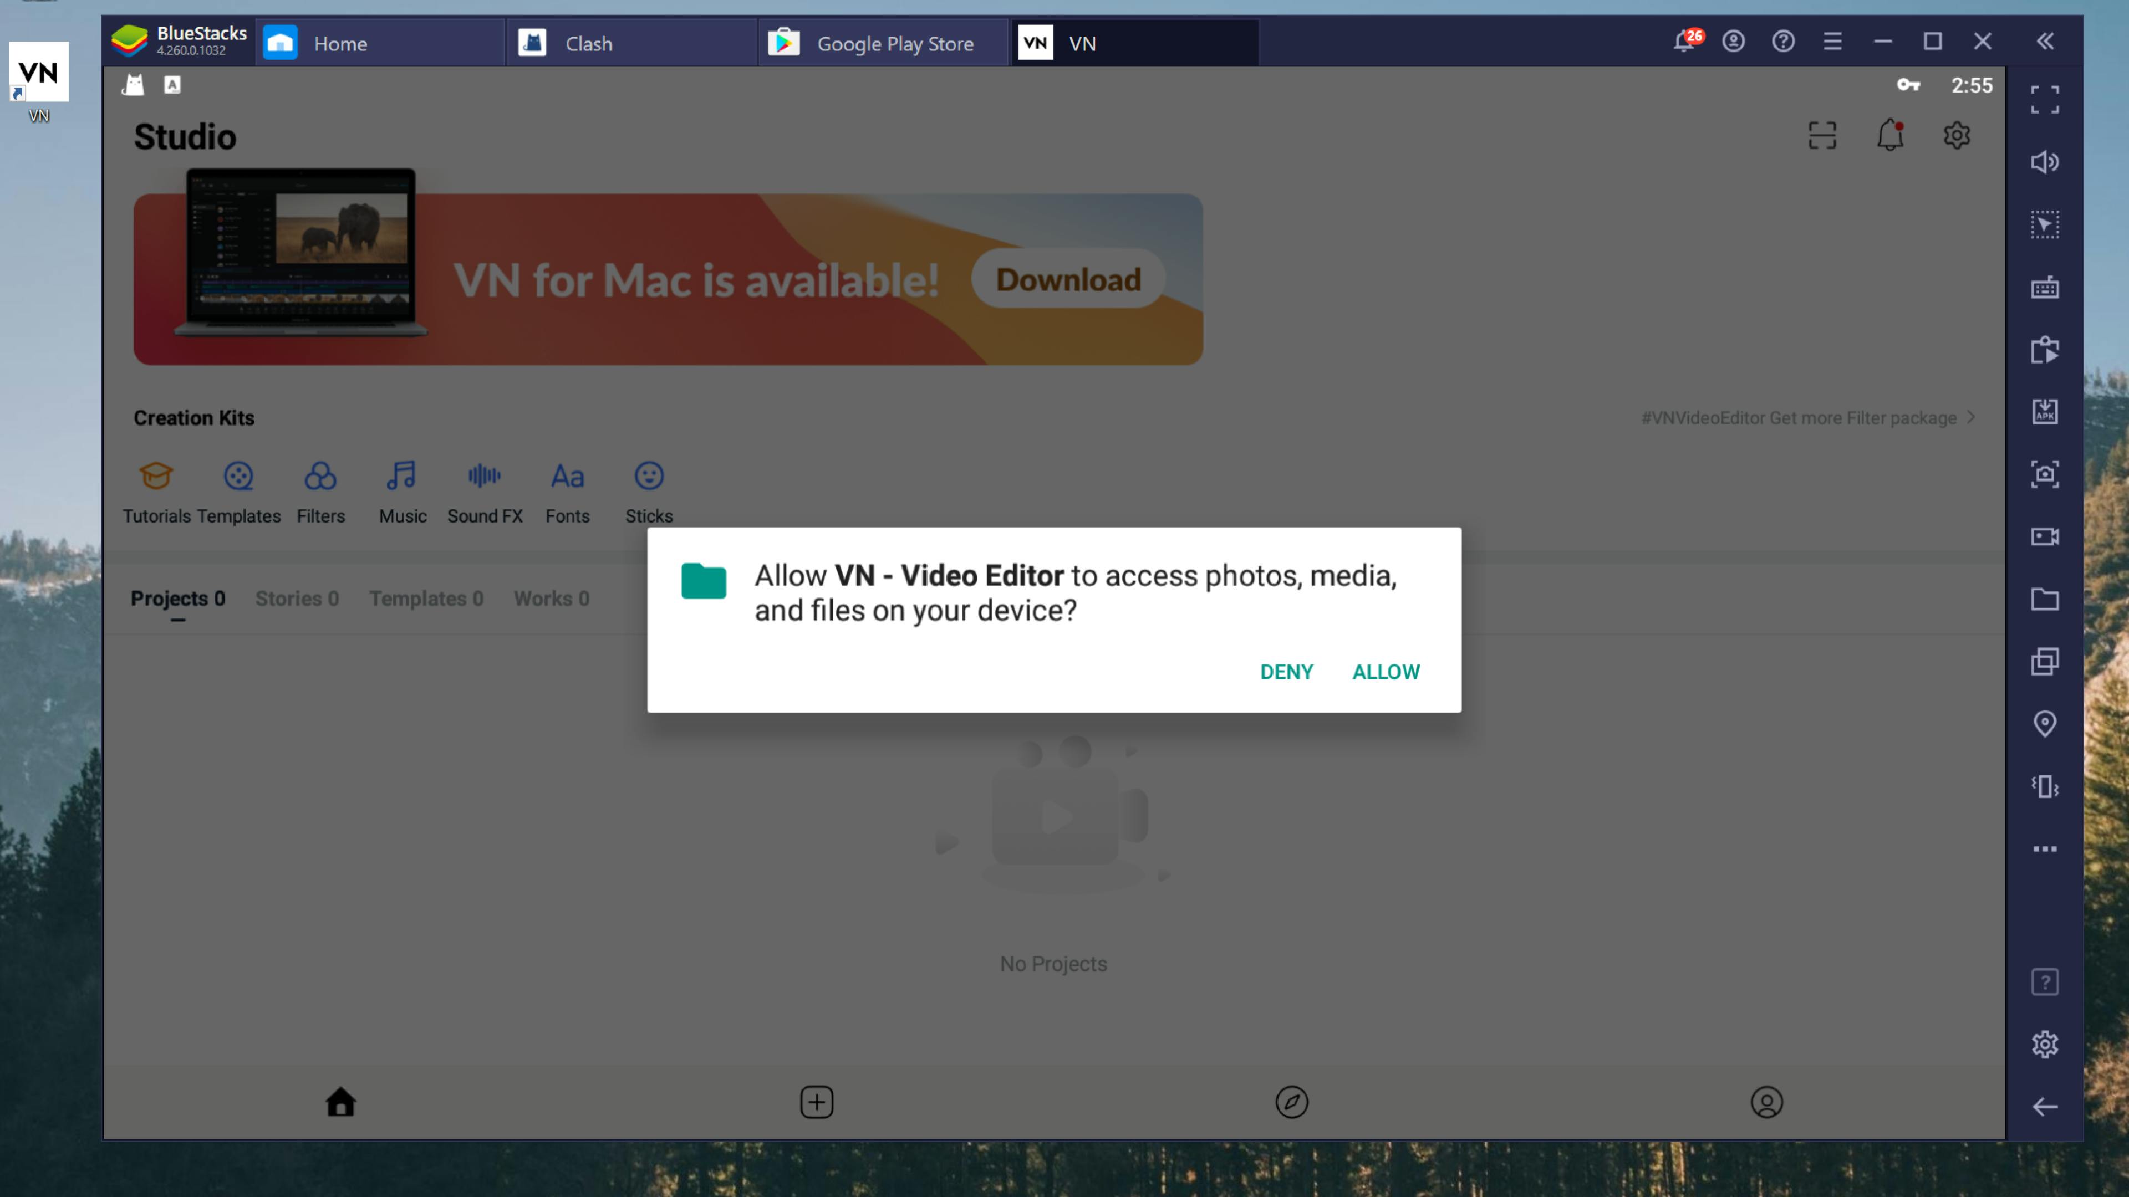
Task: Open BlueStacks hamburger menu
Action: (x=1832, y=42)
